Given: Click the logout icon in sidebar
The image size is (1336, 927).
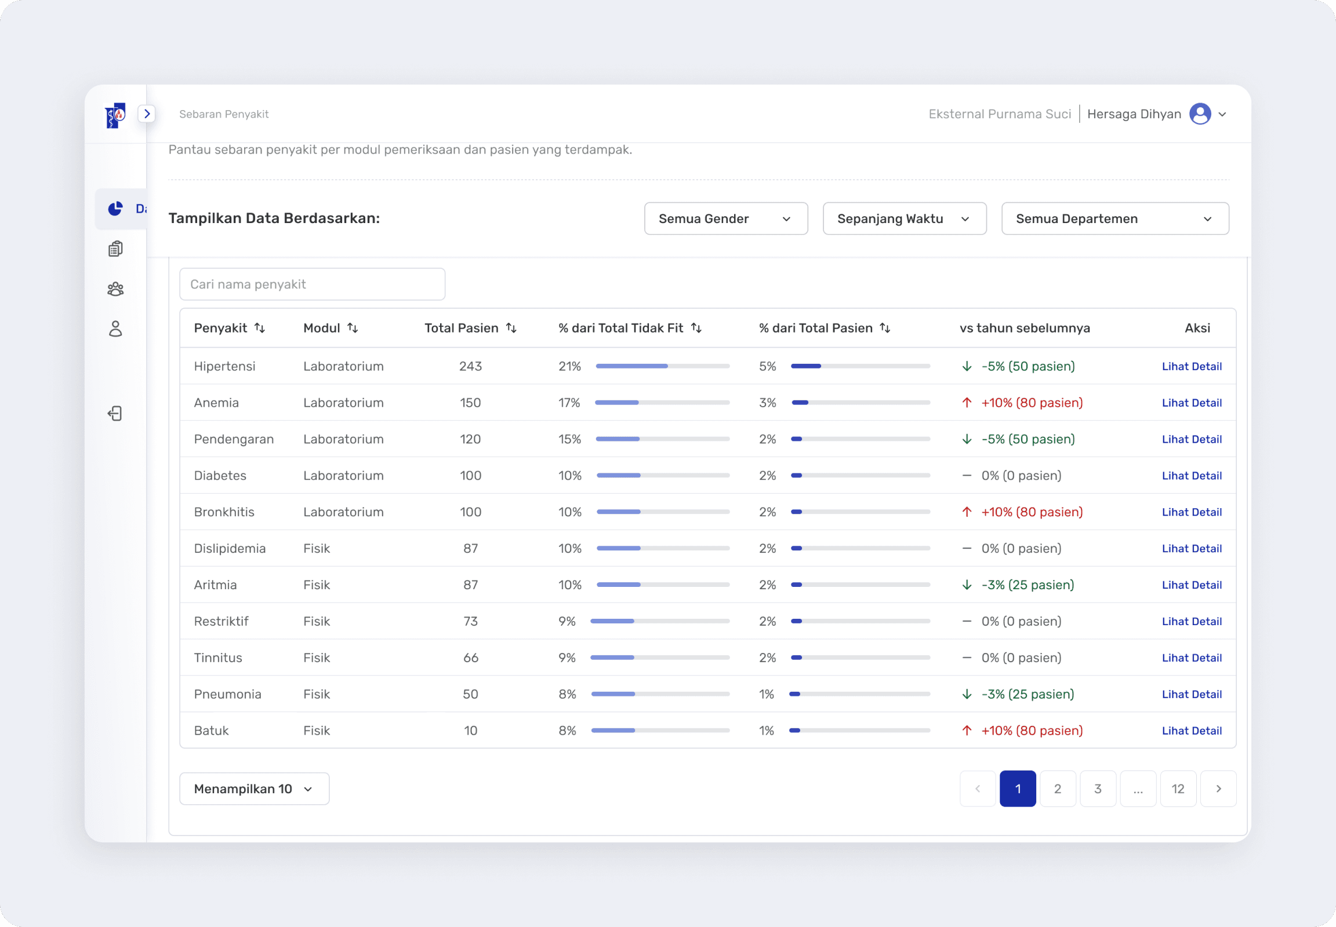Looking at the screenshot, I should 116,414.
